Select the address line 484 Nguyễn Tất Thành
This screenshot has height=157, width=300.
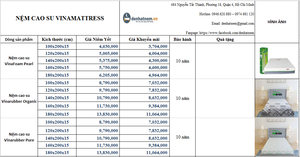point(212,5)
